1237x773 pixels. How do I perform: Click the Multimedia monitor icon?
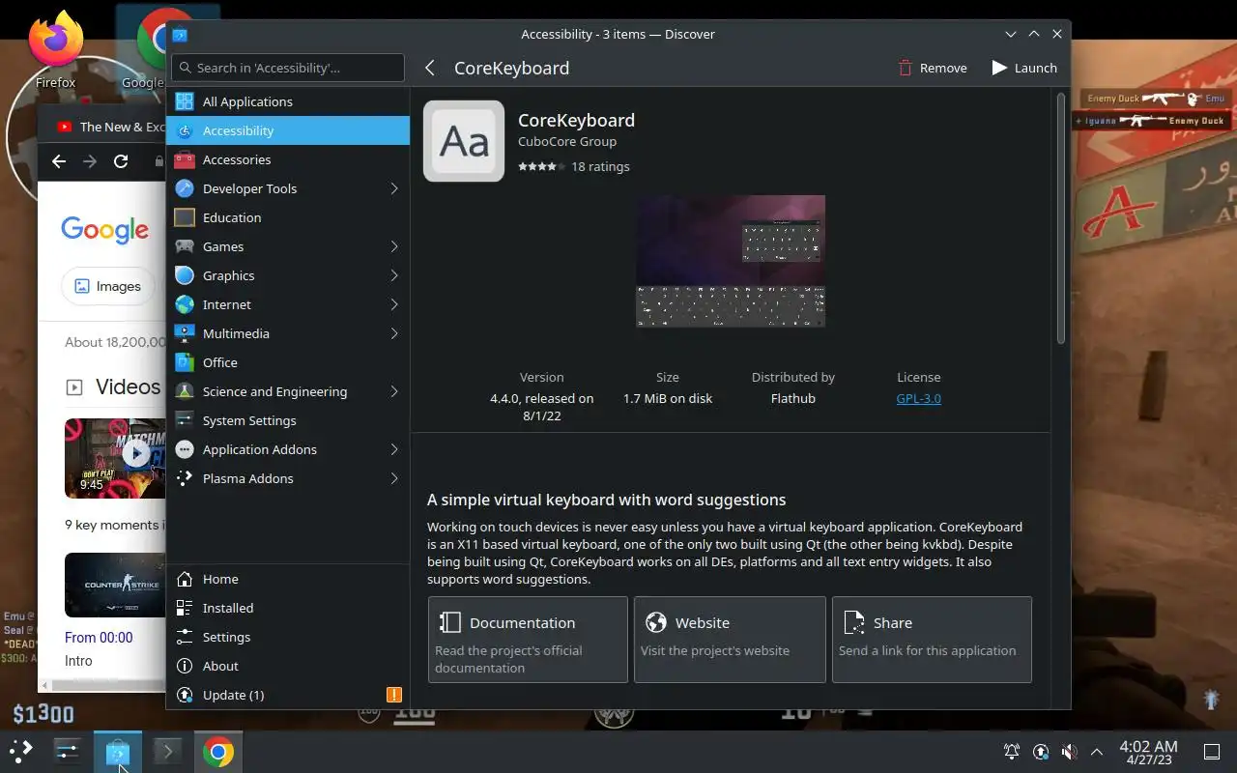coord(185,333)
